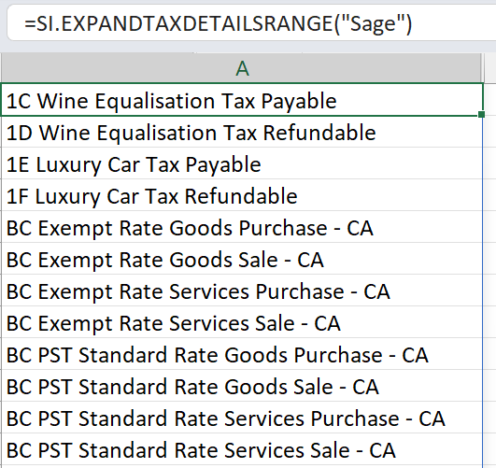This screenshot has width=496, height=468.
Task: Select cell BC Exempt Rate Services Sale - CA
Action: [242, 322]
